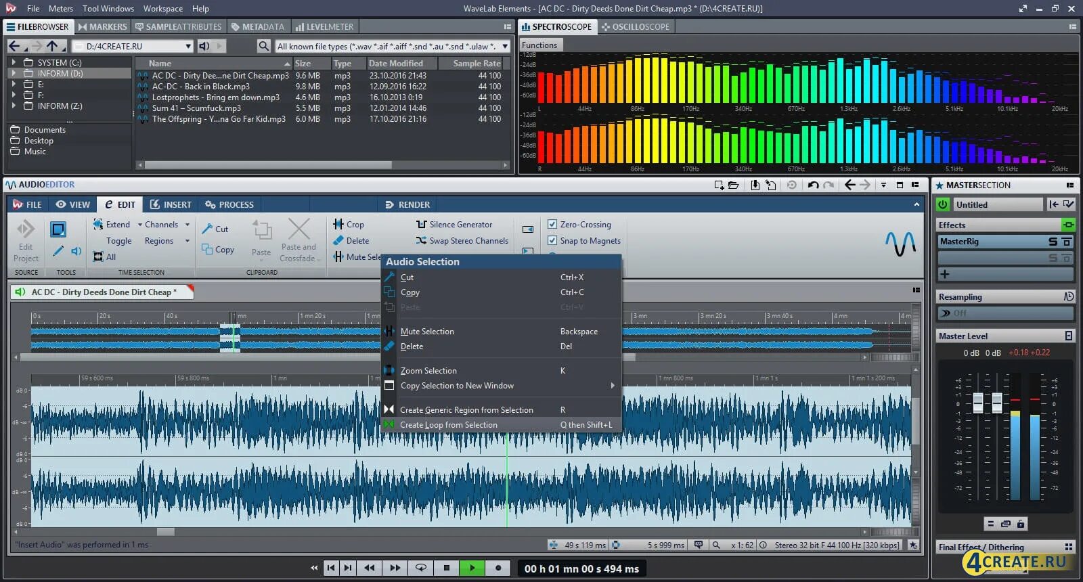Open the Channels dropdown arrow
The height and width of the screenshot is (582, 1083).
coord(187,225)
